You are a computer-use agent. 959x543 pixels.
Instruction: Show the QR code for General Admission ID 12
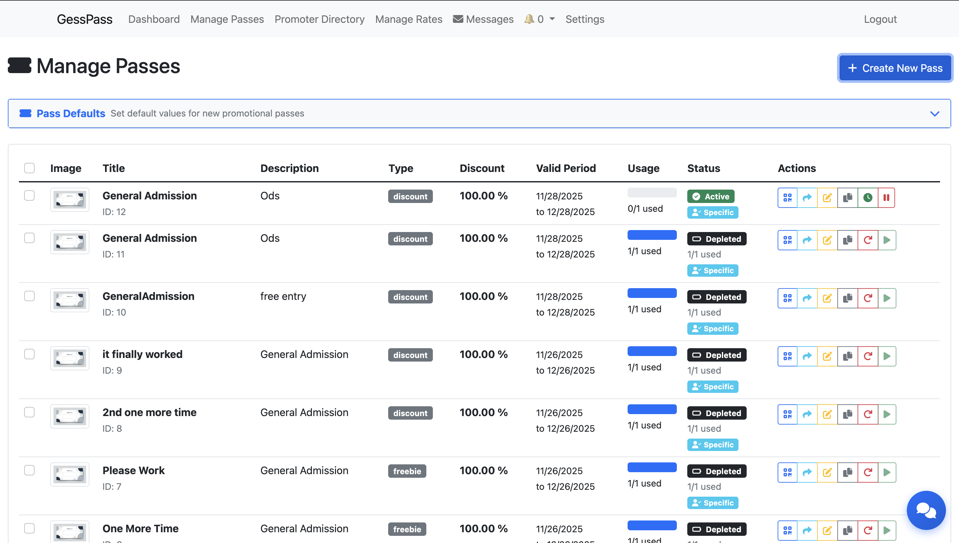tap(787, 198)
